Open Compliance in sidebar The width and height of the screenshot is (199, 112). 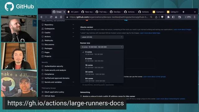pos(49,74)
